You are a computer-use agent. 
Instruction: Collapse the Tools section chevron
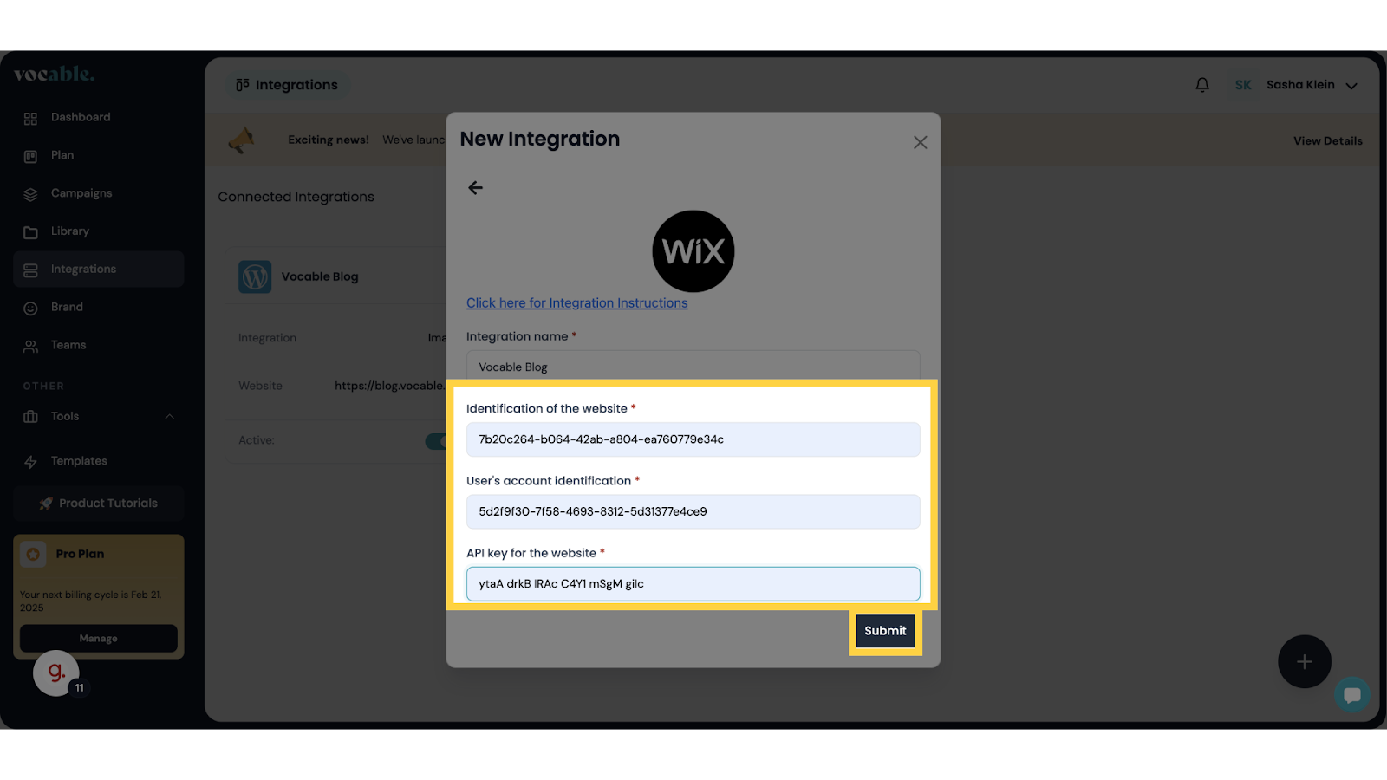click(x=170, y=417)
